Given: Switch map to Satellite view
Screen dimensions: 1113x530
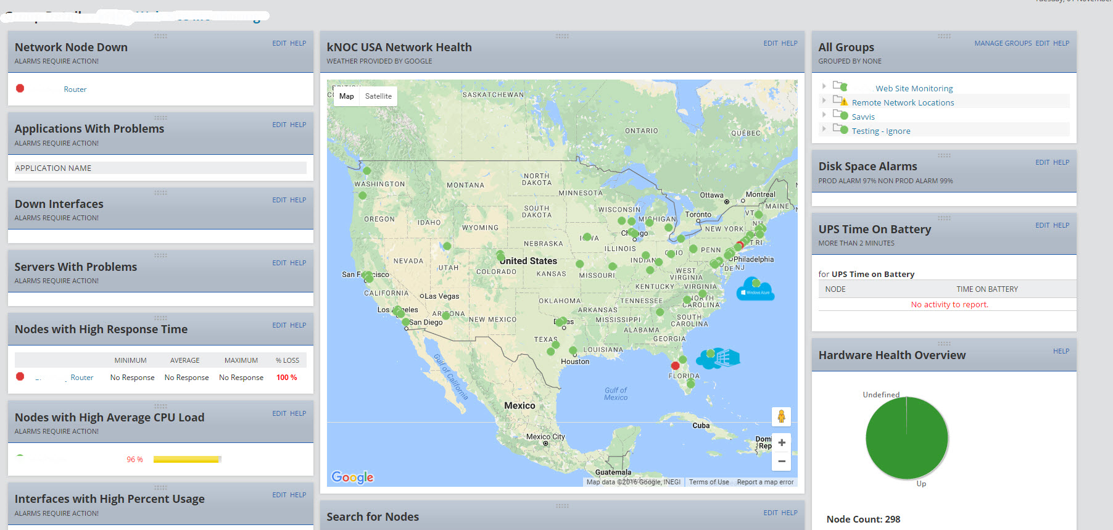Looking at the screenshot, I should [378, 96].
